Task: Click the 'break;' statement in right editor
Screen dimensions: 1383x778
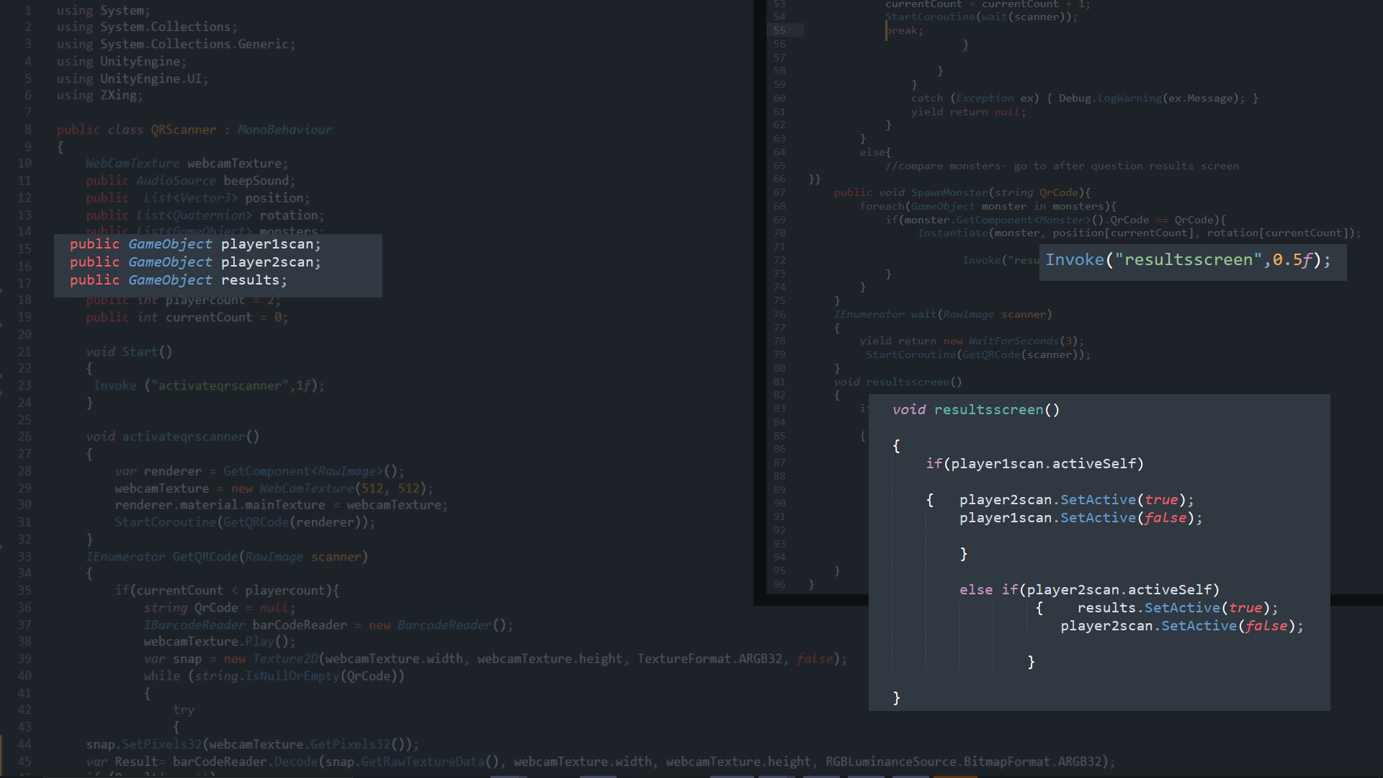Action: [x=904, y=30]
